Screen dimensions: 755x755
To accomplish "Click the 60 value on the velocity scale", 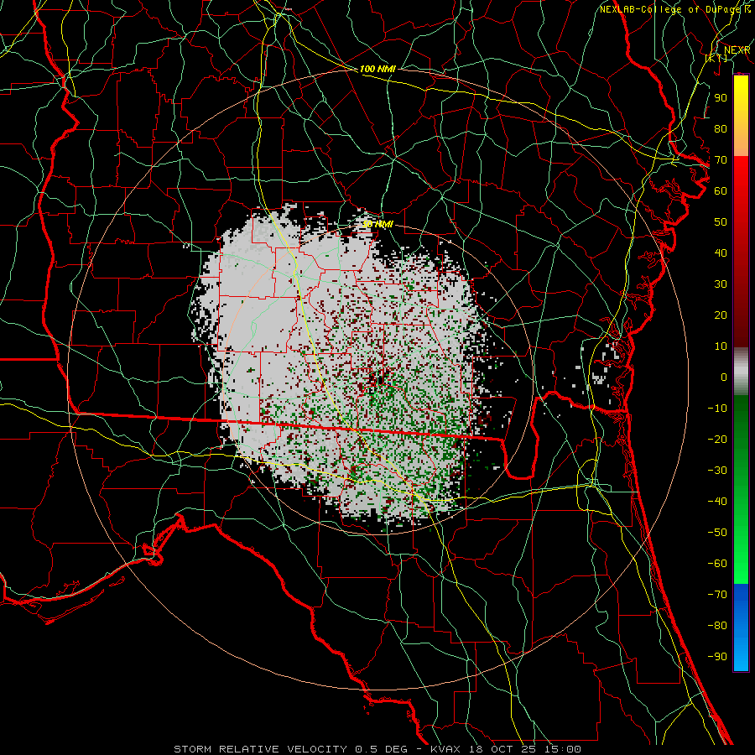I will point(721,190).
